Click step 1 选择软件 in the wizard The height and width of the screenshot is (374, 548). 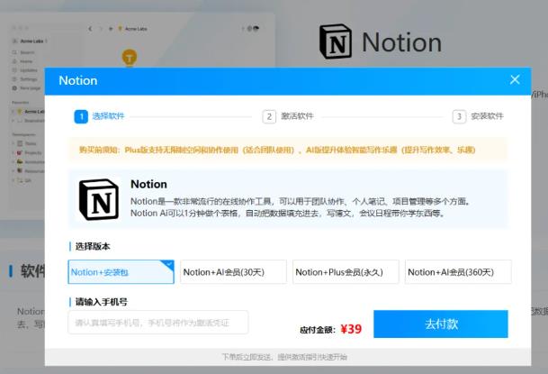(100, 116)
